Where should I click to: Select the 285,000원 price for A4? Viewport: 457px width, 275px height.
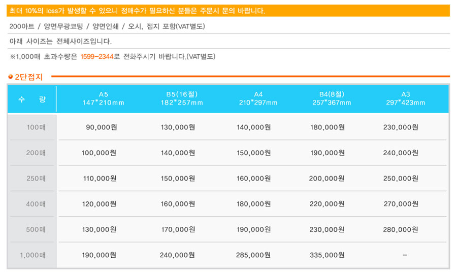[x=253, y=255]
